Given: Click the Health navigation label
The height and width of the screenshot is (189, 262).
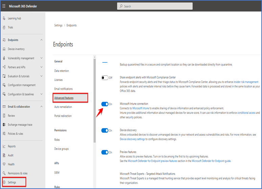Looking at the screenshot, I should click(x=11, y=164).
